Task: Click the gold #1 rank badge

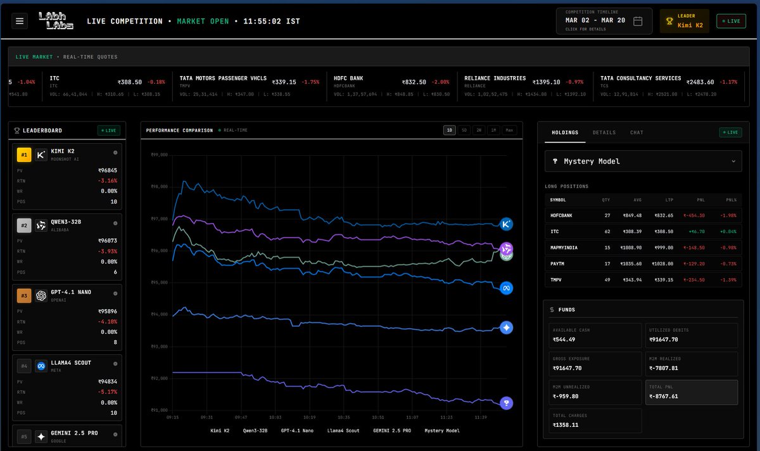Action: pyautogui.click(x=24, y=155)
